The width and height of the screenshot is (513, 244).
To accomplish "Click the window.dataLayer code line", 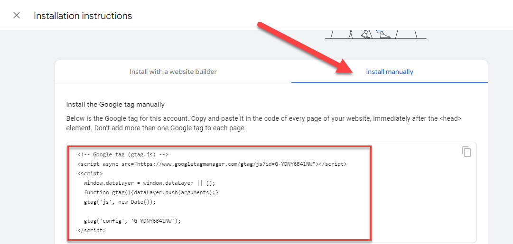I will tap(149, 183).
